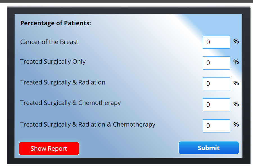This screenshot has height=167, width=253.
Task: Click the percent sign beside the Radiation input
Action: [236, 83]
